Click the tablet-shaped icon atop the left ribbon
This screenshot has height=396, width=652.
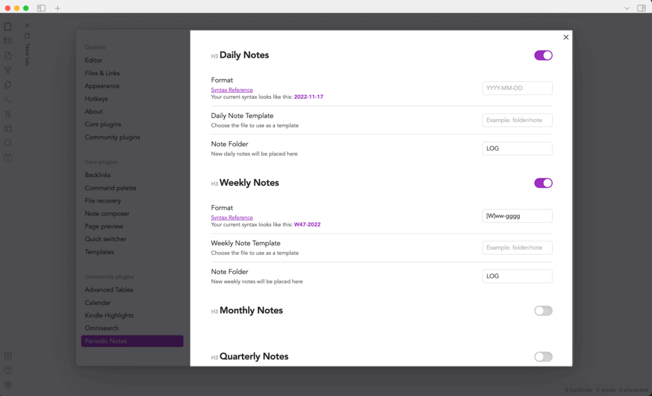8,27
